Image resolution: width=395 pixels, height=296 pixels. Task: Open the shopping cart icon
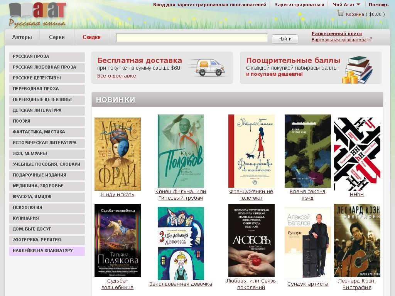point(340,13)
